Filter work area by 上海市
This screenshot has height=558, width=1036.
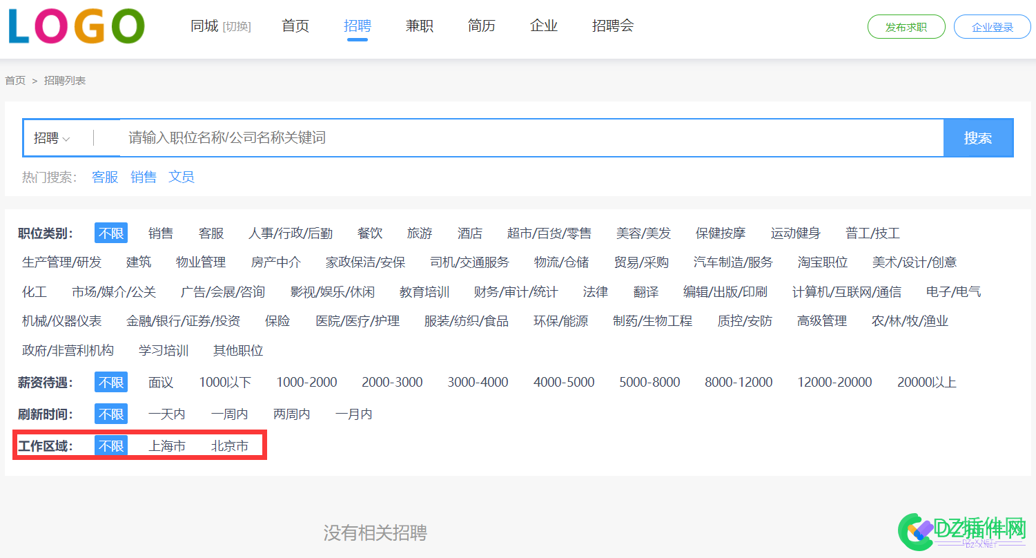167,446
